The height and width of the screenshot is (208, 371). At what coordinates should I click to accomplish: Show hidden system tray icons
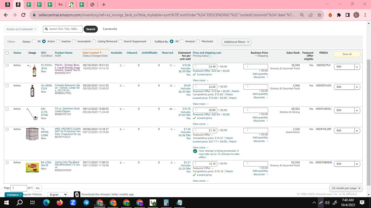[314, 202]
